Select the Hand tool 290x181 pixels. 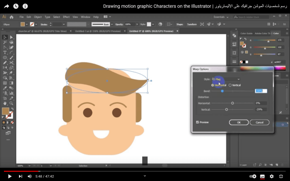tap(5, 103)
